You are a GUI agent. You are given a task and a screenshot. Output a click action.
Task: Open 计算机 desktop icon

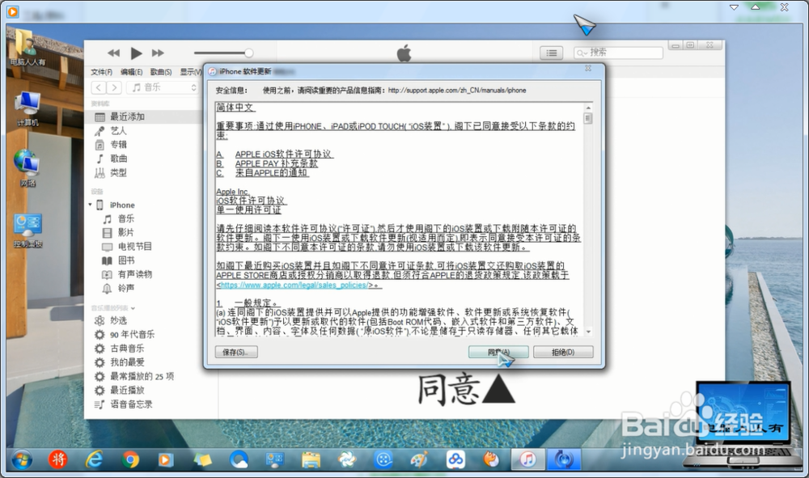coord(28,109)
